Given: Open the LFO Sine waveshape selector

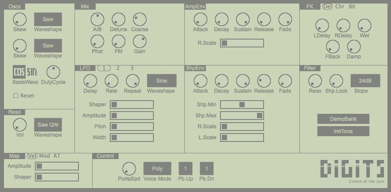Looking at the screenshot, I should click(161, 81).
